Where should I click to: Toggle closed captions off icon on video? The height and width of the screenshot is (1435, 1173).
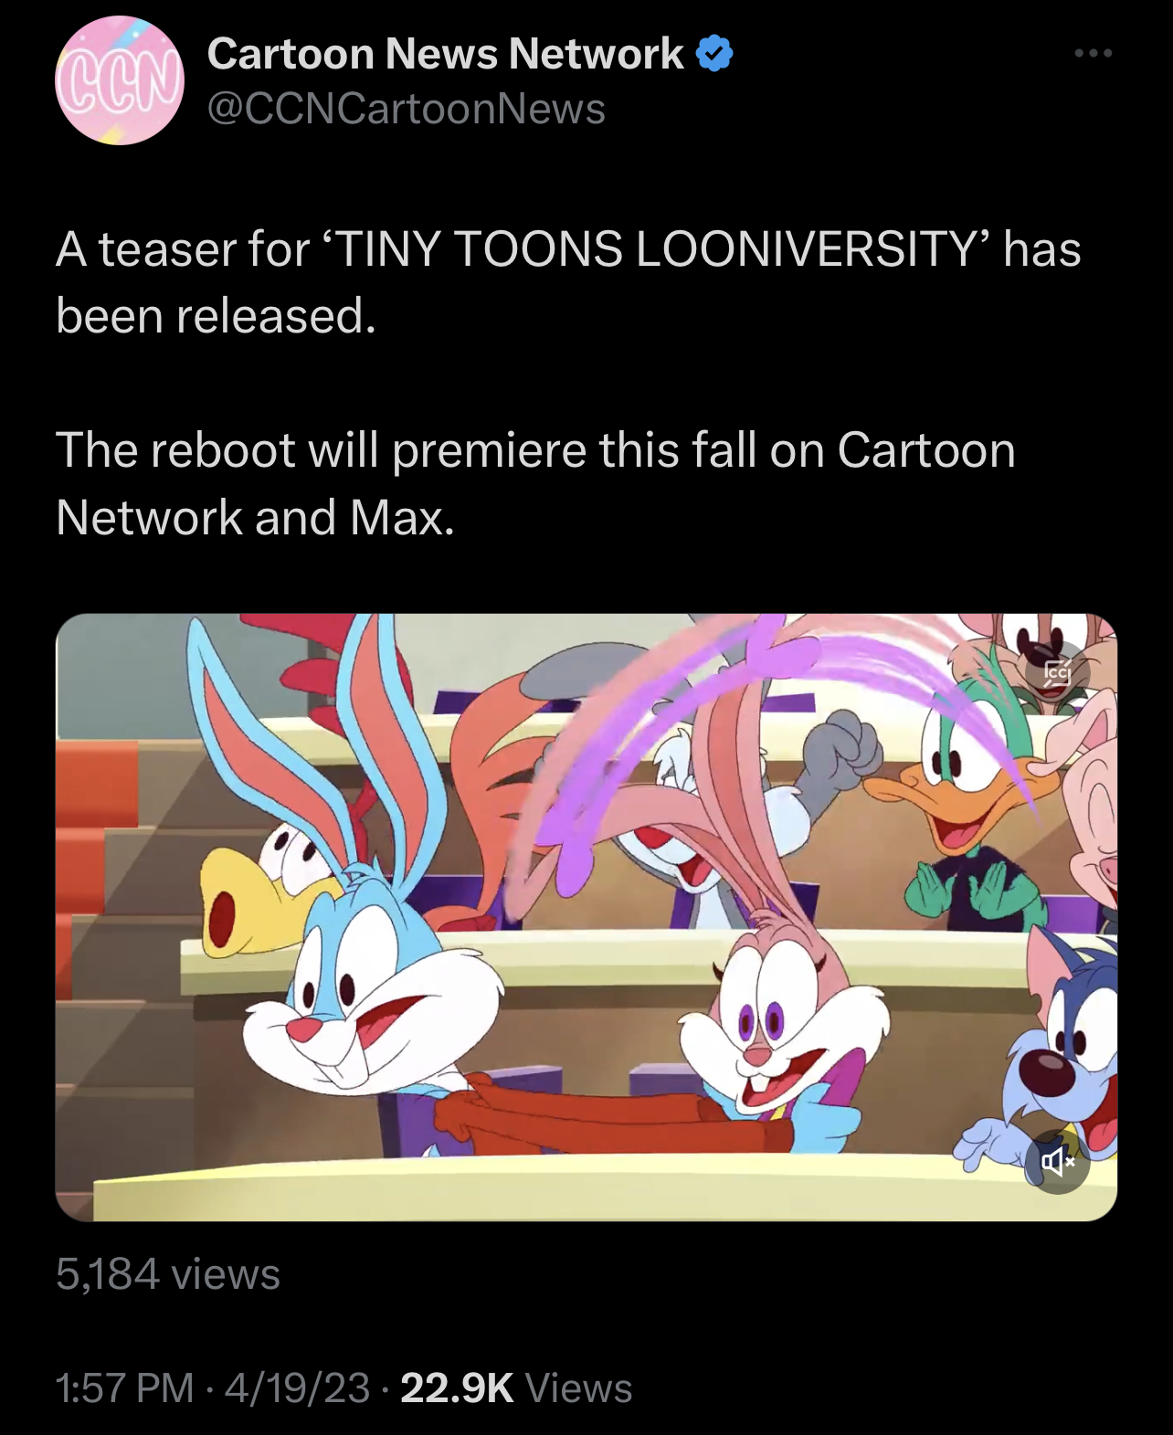[x=1057, y=675]
